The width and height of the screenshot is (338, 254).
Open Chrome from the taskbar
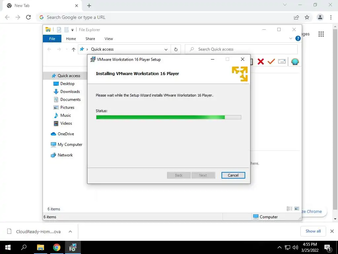coord(57,247)
